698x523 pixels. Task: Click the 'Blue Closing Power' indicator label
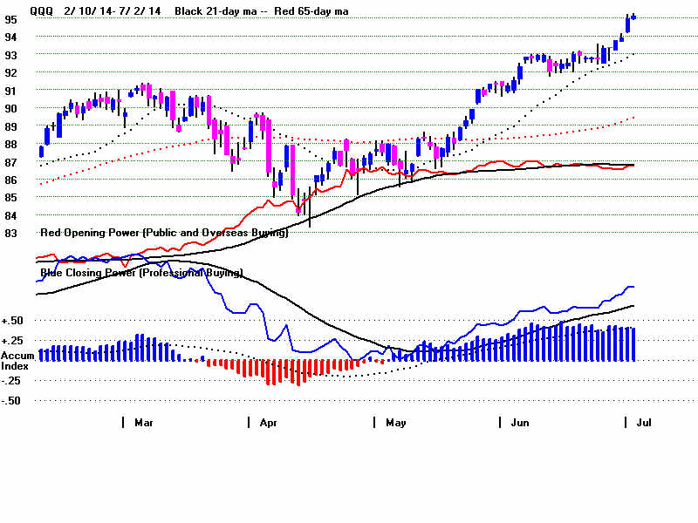[141, 273]
